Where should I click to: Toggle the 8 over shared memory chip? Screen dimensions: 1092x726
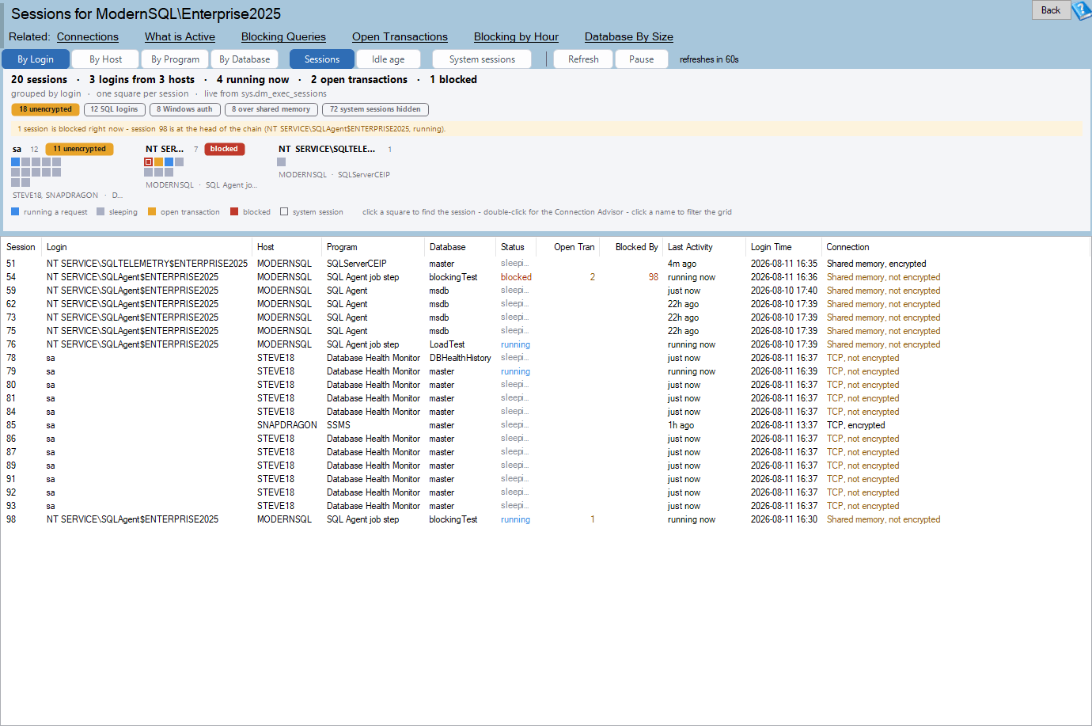coord(271,109)
